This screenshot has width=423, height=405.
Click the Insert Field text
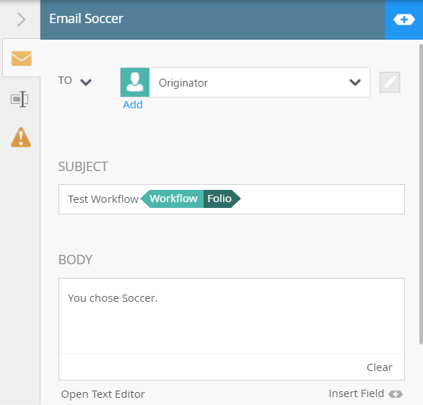[356, 393]
